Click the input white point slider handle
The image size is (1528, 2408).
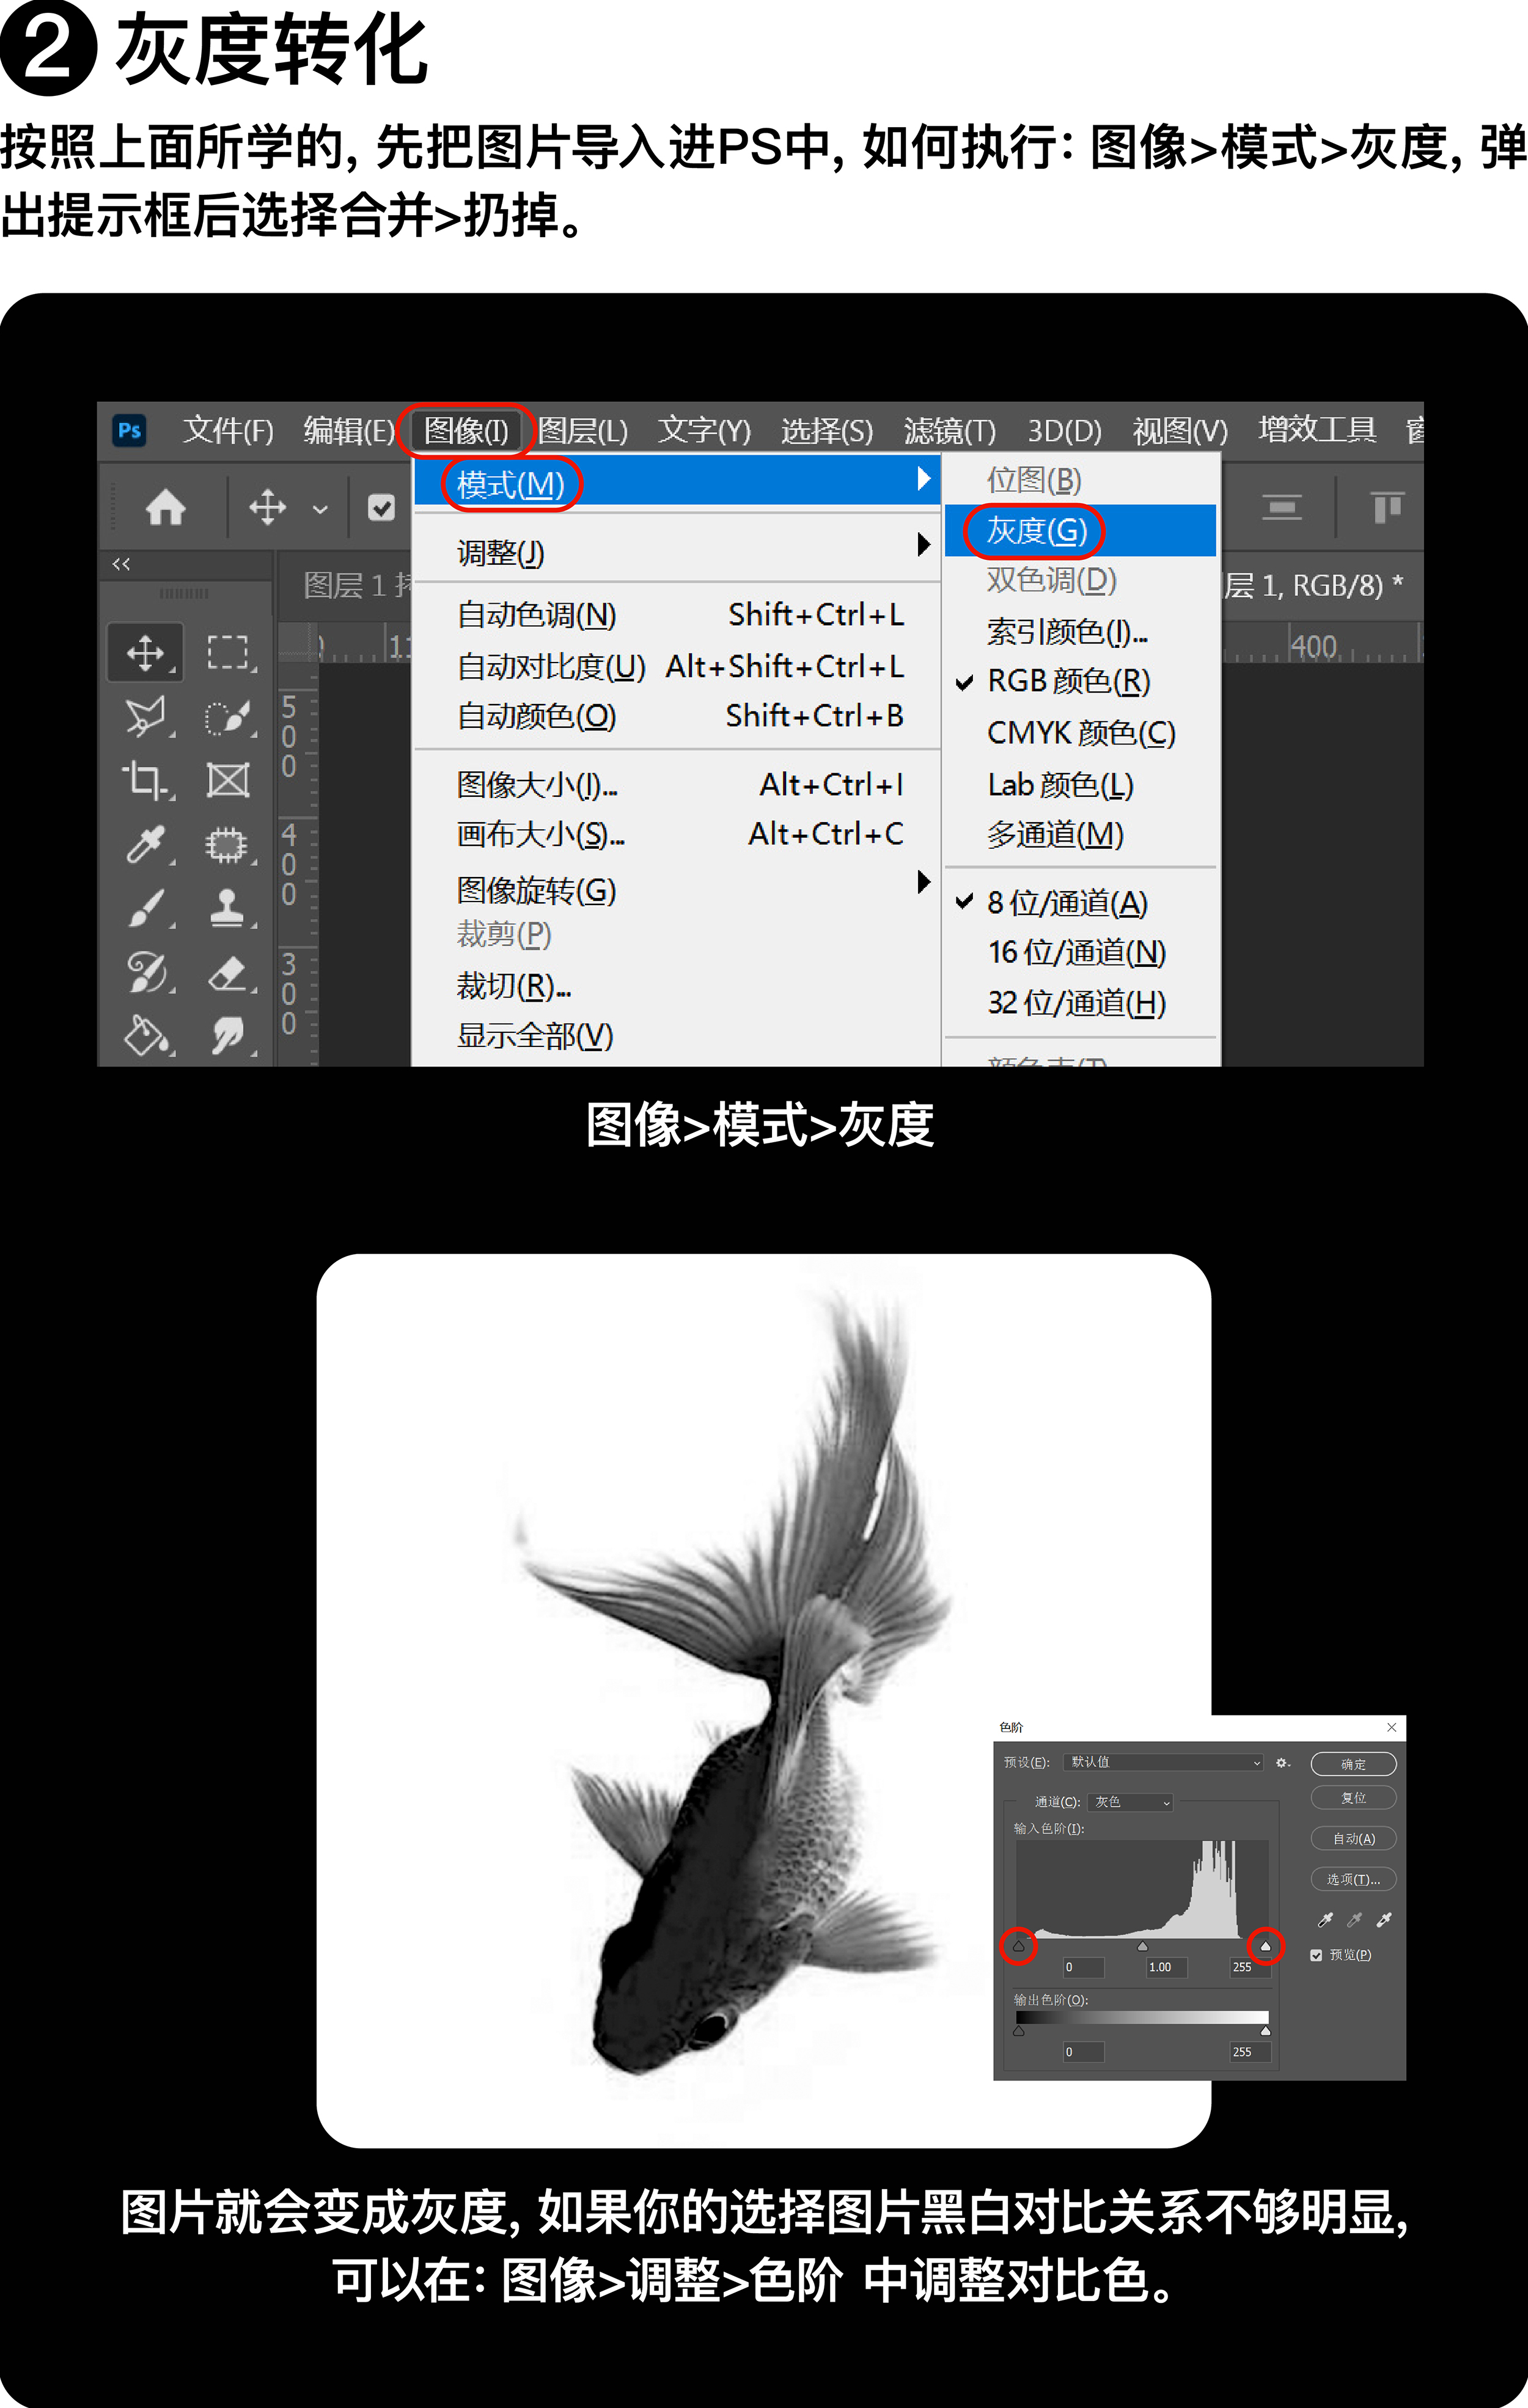(x=1265, y=1946)
